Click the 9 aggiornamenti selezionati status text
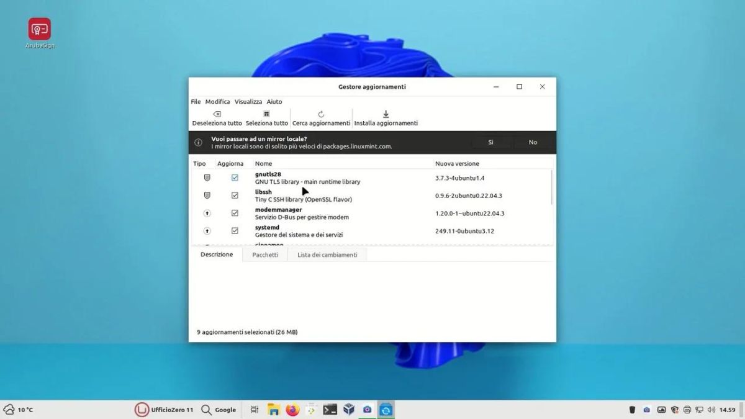The height and width of the screenshot is (419, 745). coord(247,332)
